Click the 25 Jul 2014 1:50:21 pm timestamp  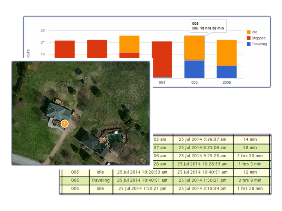point(203,180)
